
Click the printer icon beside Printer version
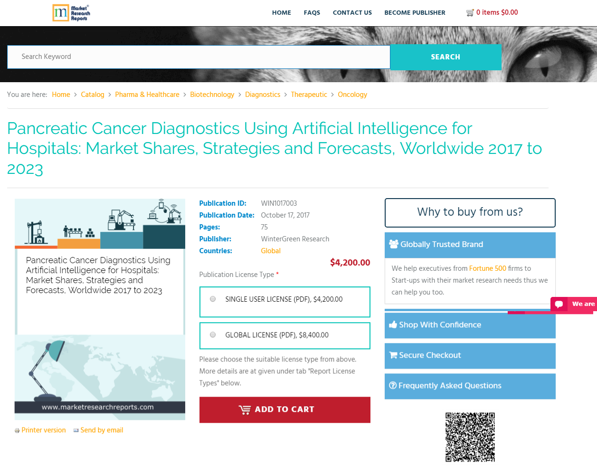[17, 430]
